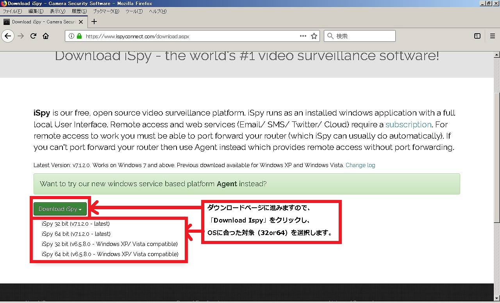Click the vertical page scrollbar thumb
Image resolution: width=500 pixels, height=303 pixels.
[x=496, y=157]
